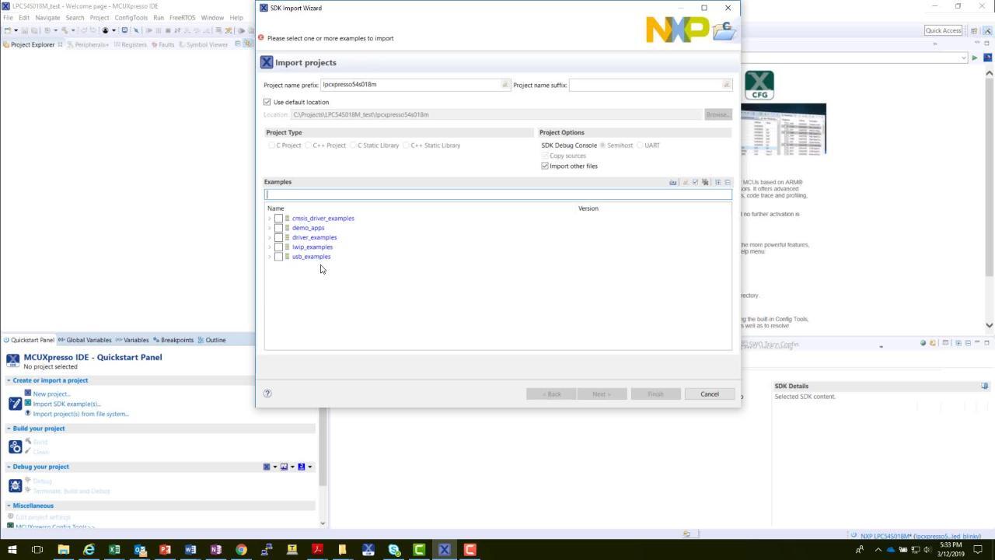
Task: Click the expand-all icon in Examples toolbar
Action: pyautogui.click(x=717, y=182)
